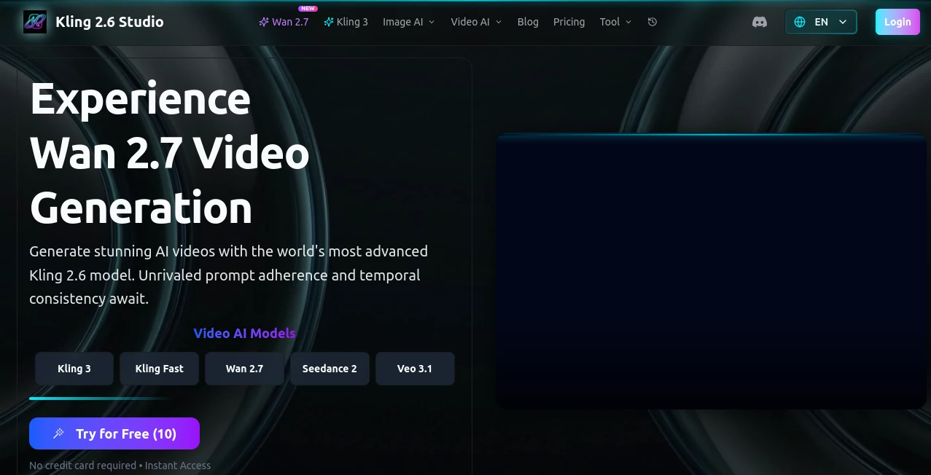Click the sparkle icon beside Kling 3

(x=329, y=22)
